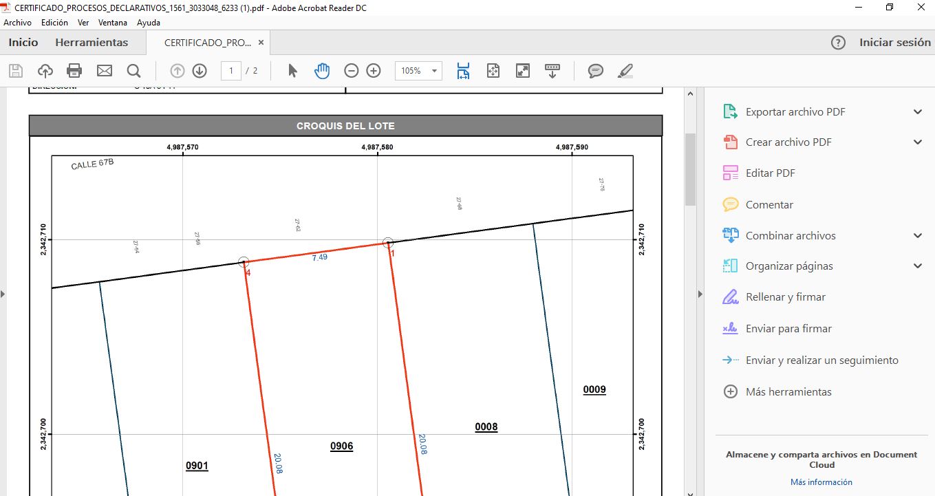
Task: Activate the arrow Selection tool
Action: (x=292, y=71)
